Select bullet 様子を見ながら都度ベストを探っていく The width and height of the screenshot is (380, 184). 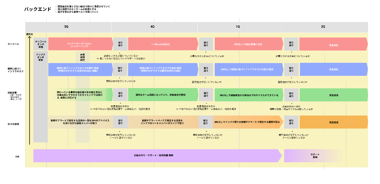[77, 12]
